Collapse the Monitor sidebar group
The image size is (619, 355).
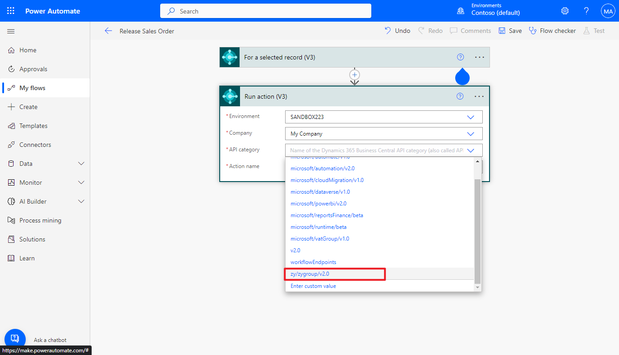[31, 182]
